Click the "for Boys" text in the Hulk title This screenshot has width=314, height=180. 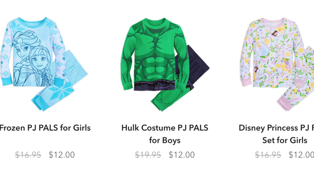click(165, 141)
